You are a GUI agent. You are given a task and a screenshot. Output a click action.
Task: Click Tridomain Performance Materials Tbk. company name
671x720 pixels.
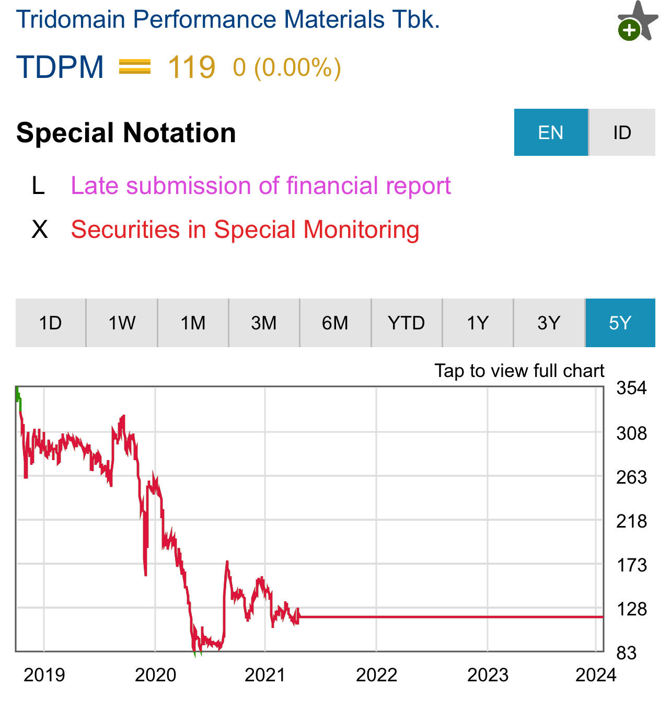pyautogui.click(x=228, y=19)
